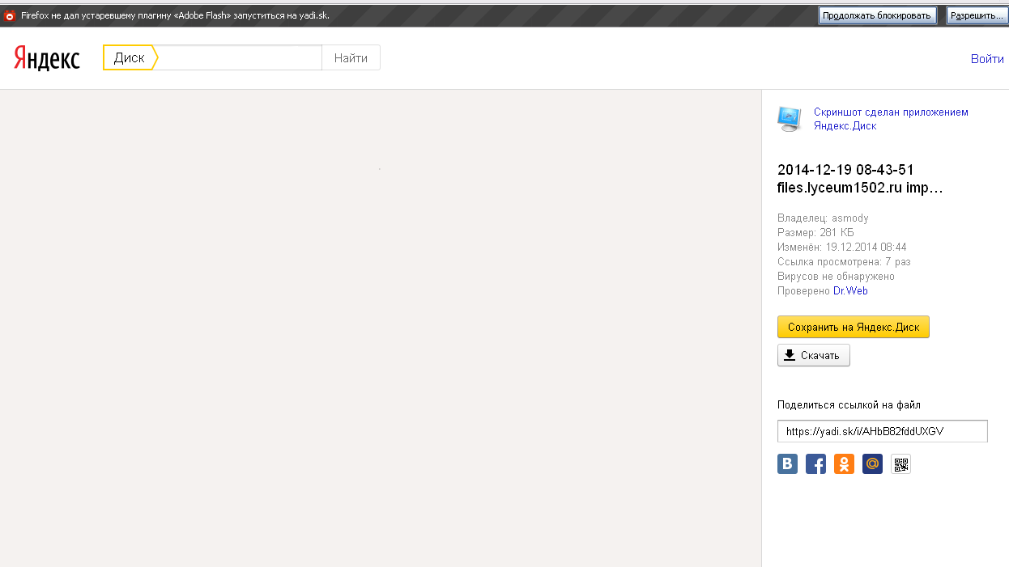This screenshot has width=1009, height=567.
Task: Click the Flash plugin blocked icon
Action: point(10,15)
